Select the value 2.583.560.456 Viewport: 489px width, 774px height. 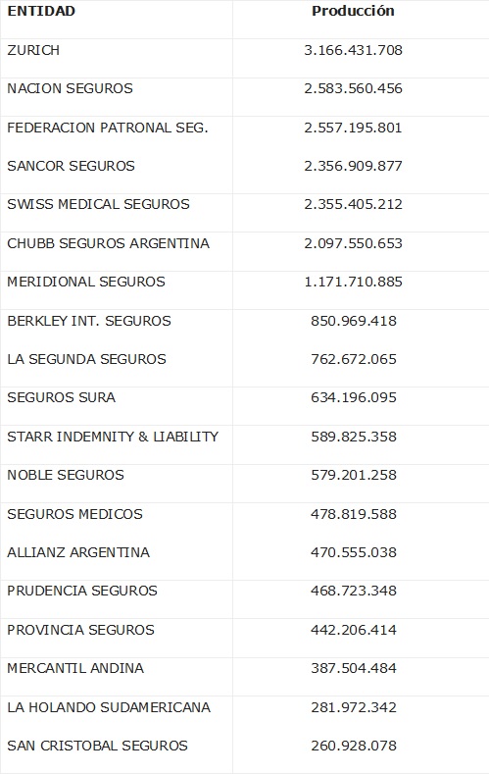click(x=354, y=89)
